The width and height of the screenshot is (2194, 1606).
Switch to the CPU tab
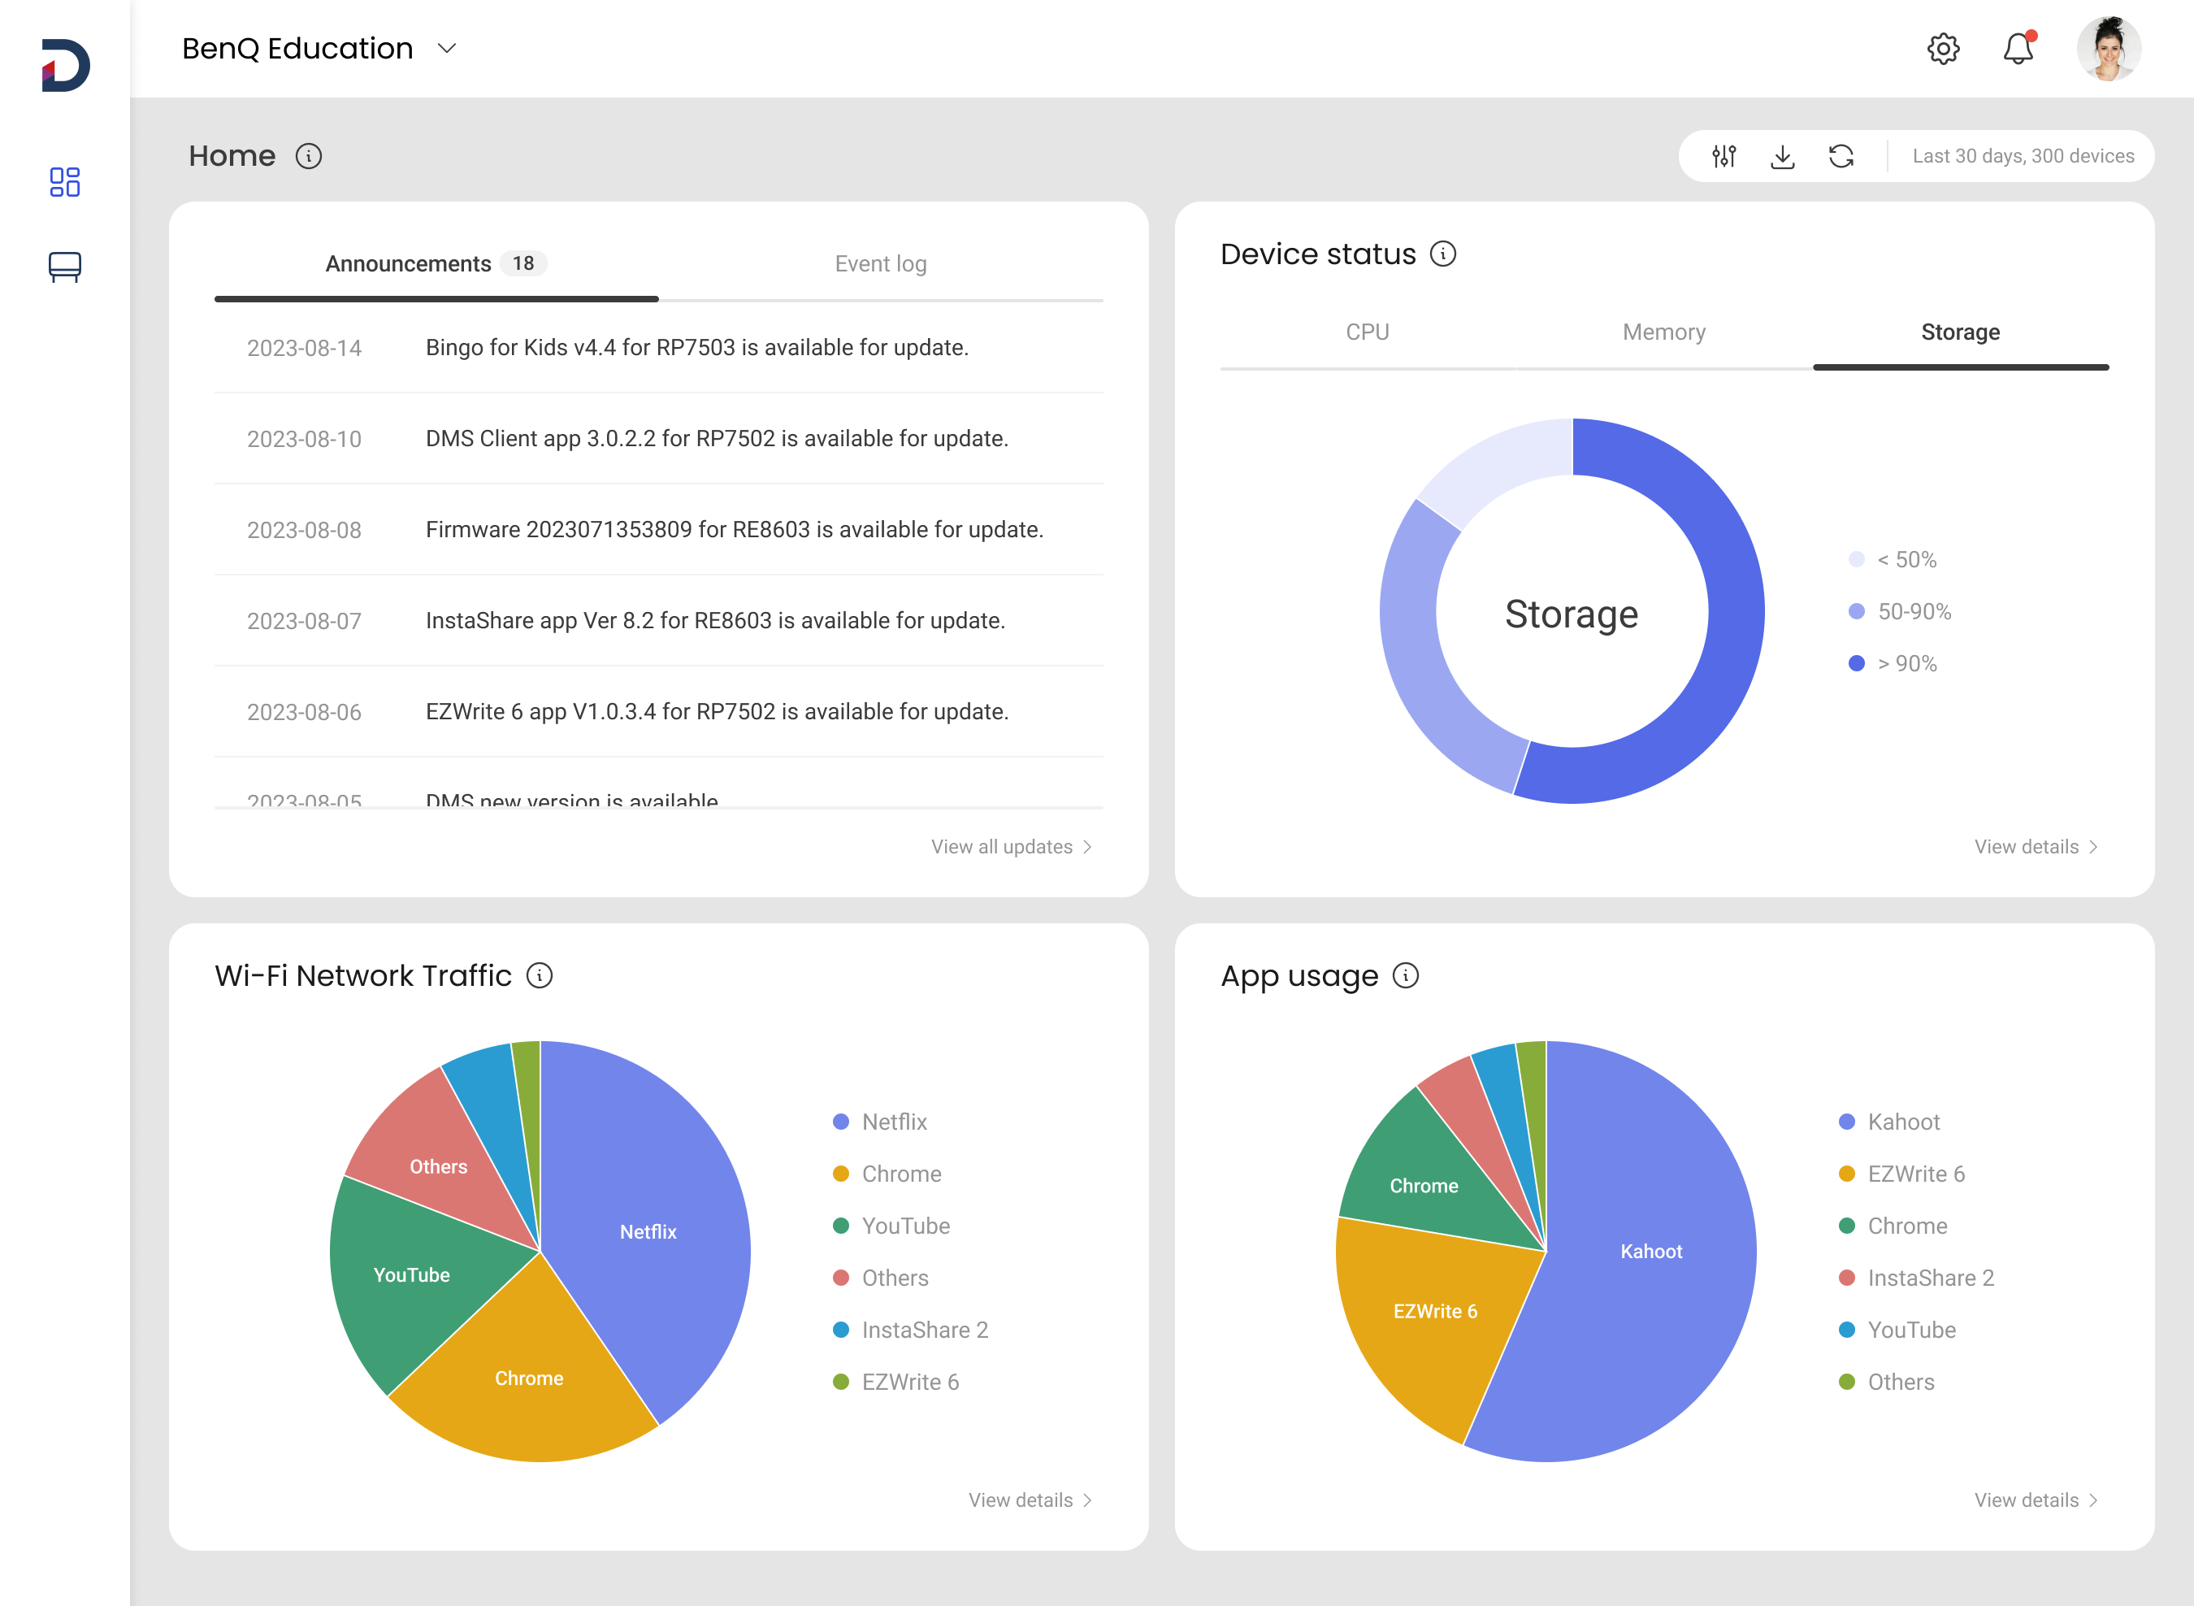click(x=1368, y=332)
